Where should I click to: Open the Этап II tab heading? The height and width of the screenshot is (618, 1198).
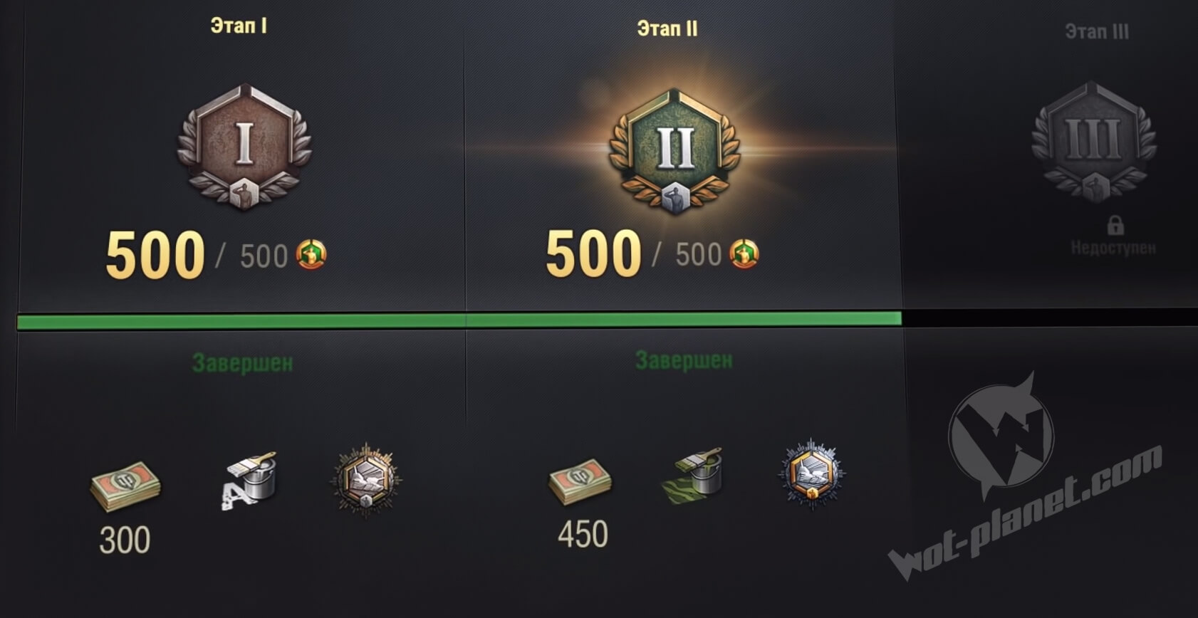point(667,28)
